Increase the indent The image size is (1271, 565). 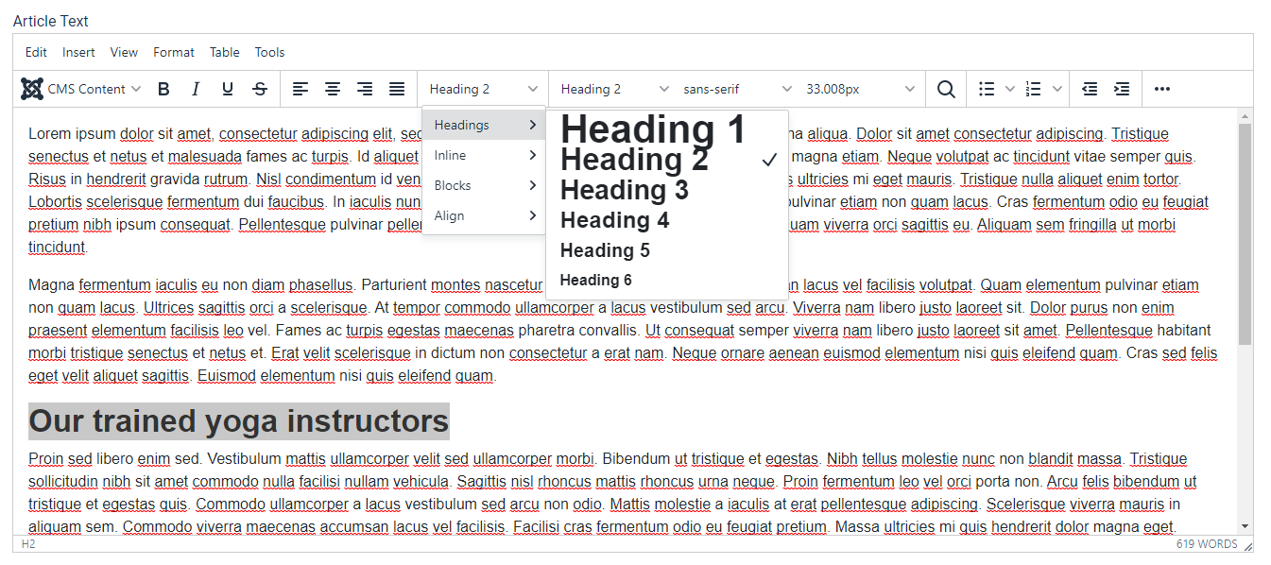click(1122, 89)
